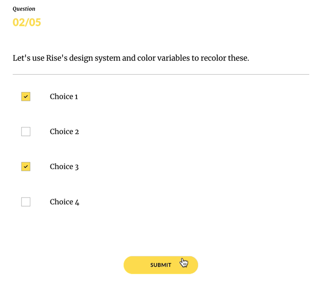
Task: Click the italic "Question" heading
Action: pos(24,9)
